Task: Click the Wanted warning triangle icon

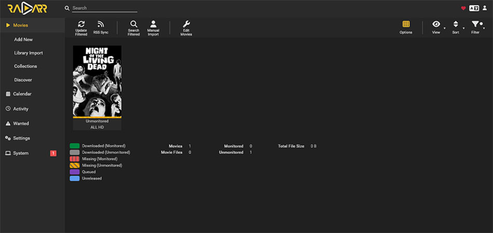Action: 8,124
